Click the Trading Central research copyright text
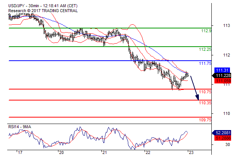Screen dimensions: 244x157 pos(43,11)
